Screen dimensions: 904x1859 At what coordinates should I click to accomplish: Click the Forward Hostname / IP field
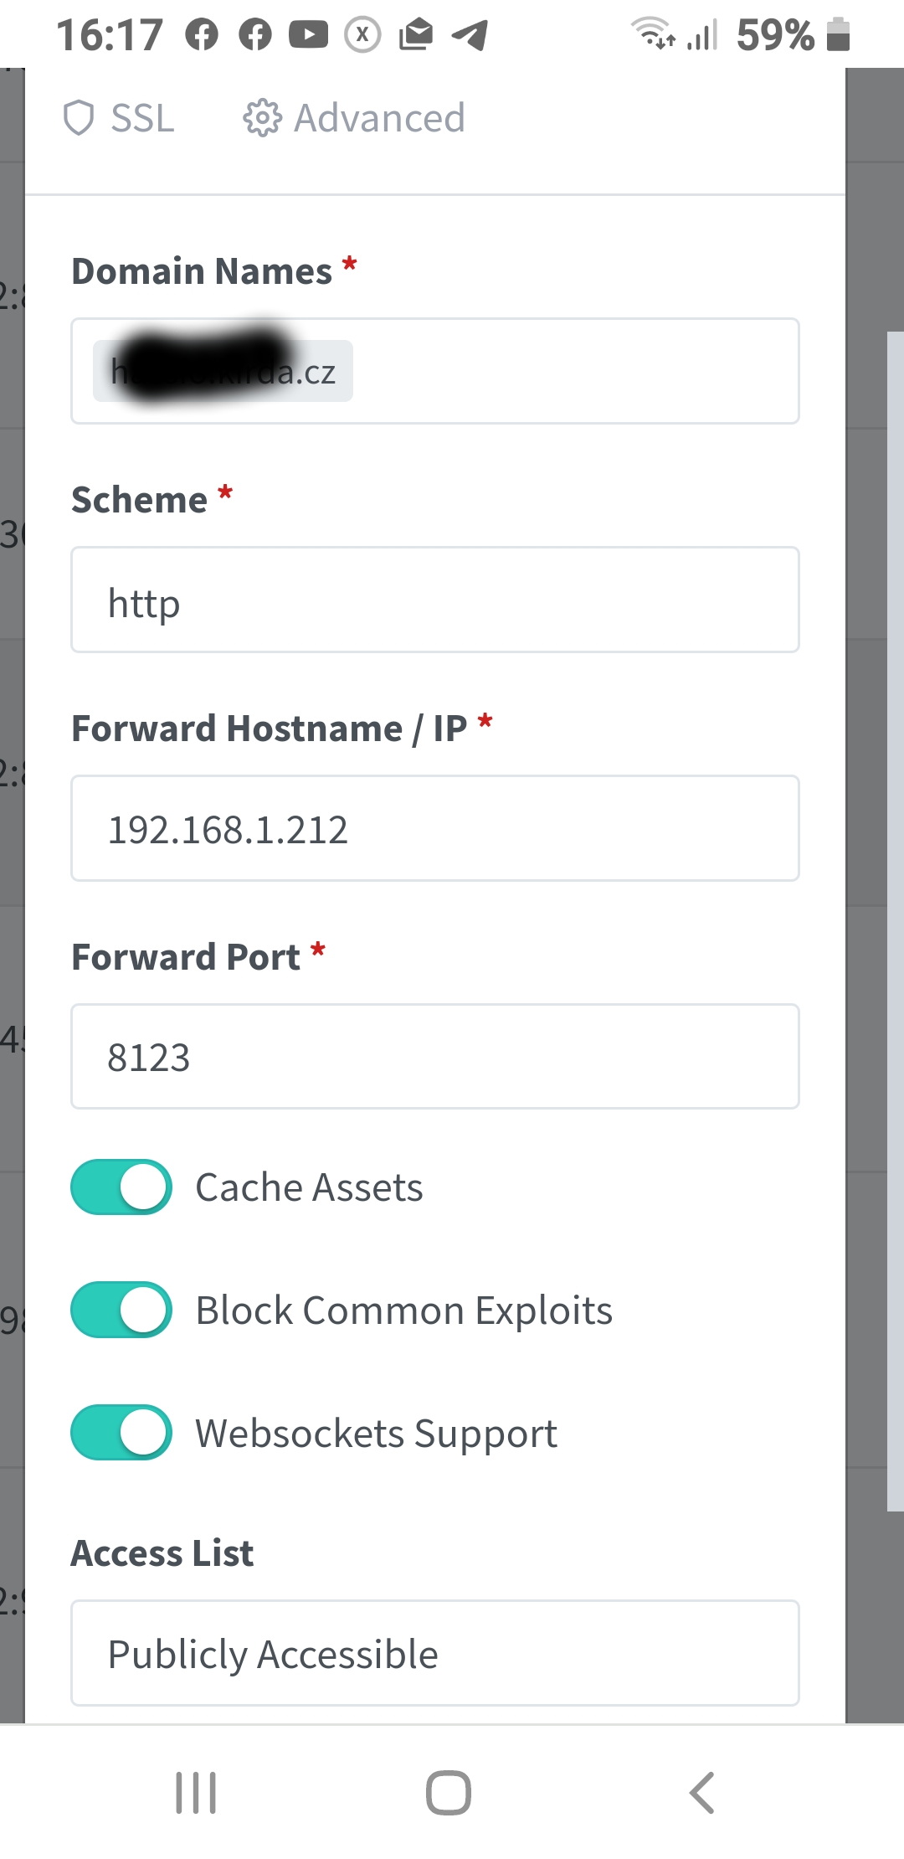pyautogui.click(x=435, y=828)
